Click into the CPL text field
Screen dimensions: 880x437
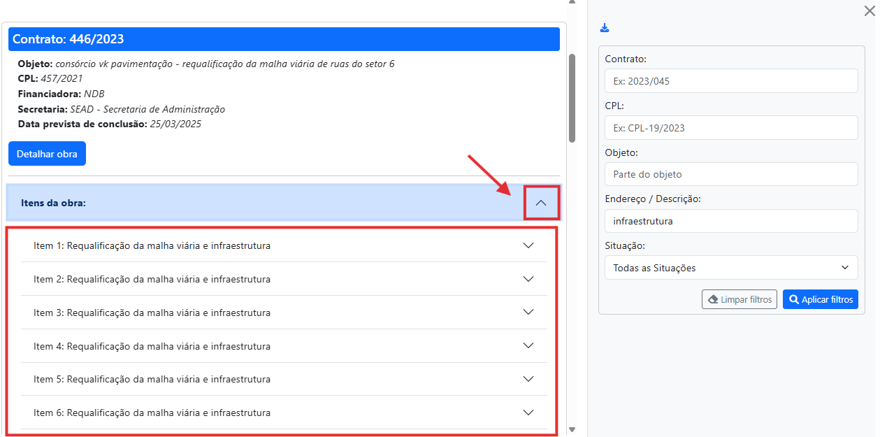click(x=731, y=128)
